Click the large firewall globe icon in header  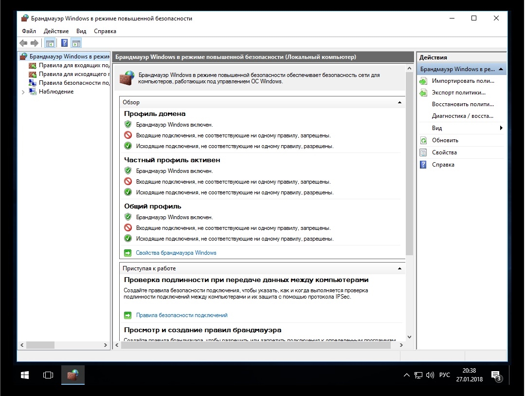(127, 78)
